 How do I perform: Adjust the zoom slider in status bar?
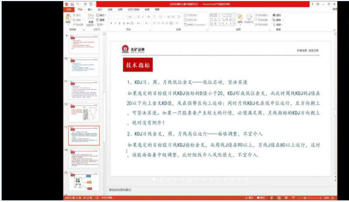coord(305,198)
